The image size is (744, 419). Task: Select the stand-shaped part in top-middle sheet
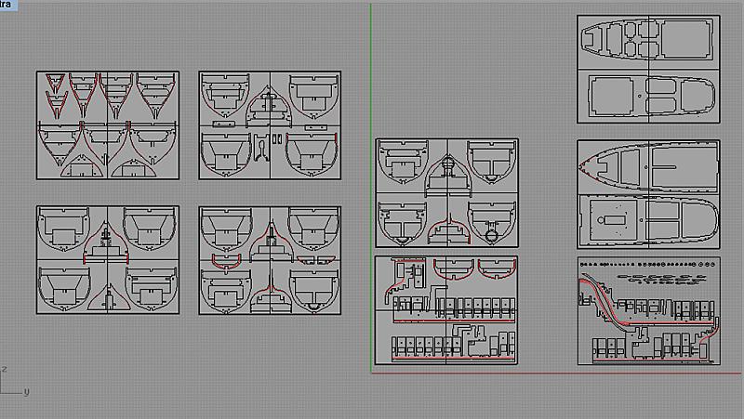tap(261, 147)
